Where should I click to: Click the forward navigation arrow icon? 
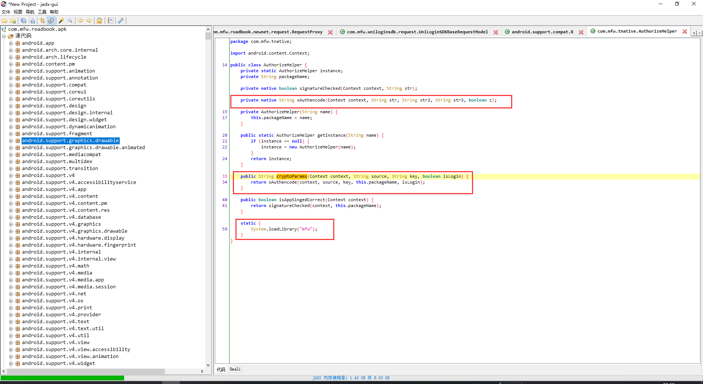pos(89,21)
